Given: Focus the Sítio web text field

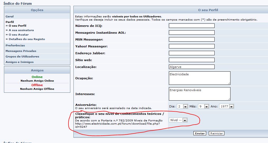Looking at the screenshot, I should tap(191, 60).
